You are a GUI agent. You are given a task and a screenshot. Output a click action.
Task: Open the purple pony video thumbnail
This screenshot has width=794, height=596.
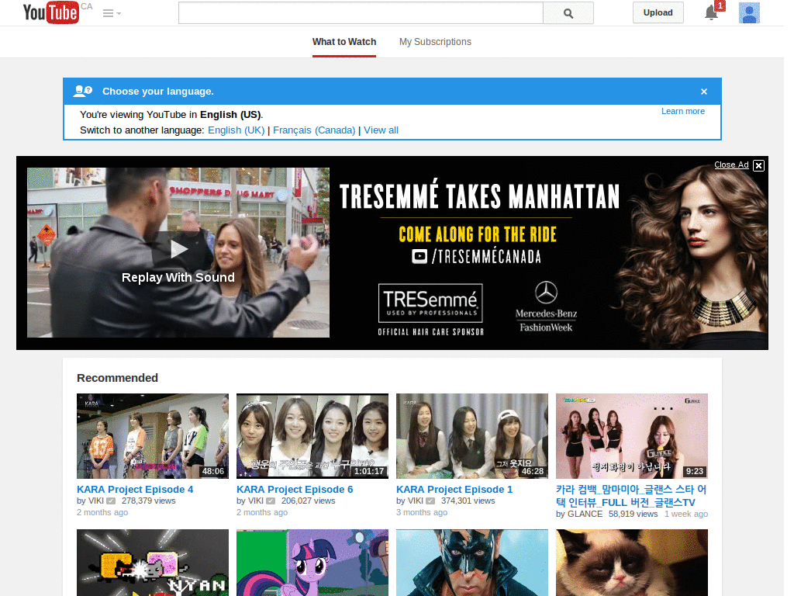tap(312, 563)
